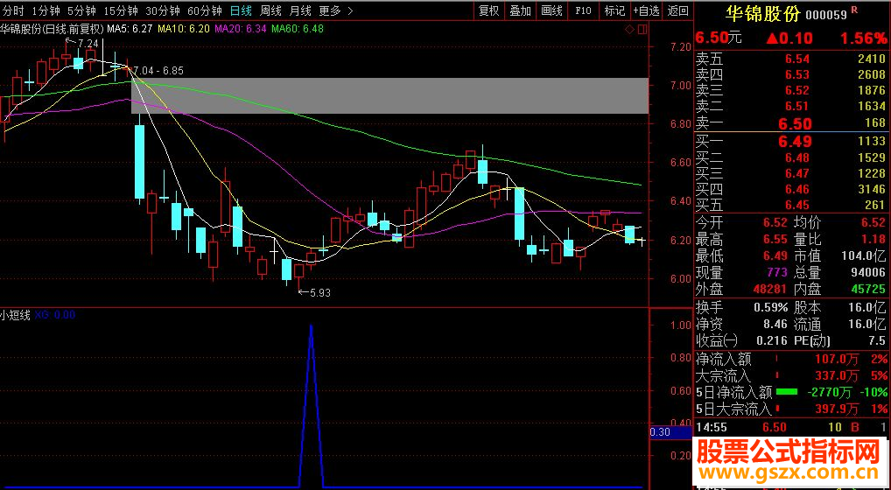
Task: Click the 市值 104.0亿 value
Action: (x=863, y=256)
